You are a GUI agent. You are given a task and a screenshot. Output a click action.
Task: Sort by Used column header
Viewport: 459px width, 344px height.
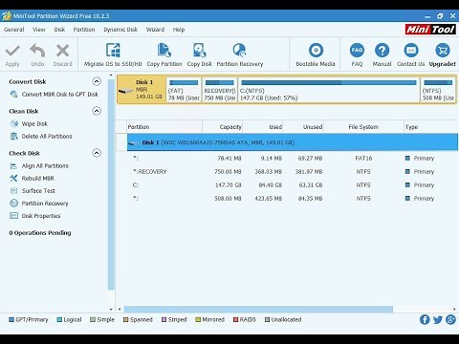(263, 127)
